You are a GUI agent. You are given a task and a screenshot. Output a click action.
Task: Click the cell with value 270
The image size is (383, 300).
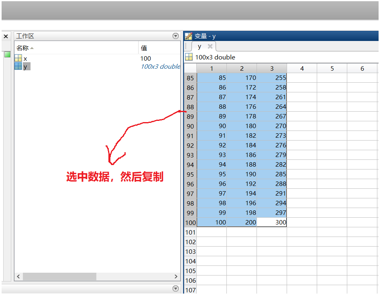272,126
